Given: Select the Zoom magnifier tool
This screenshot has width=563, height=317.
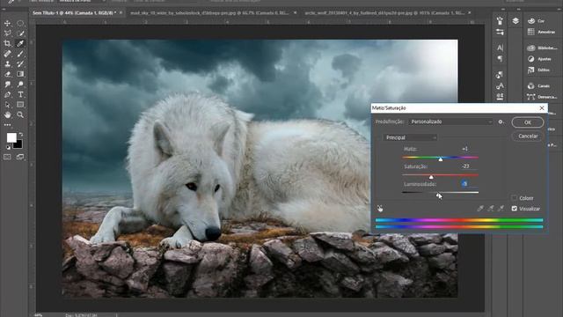Looking at the screenshot, I should (x=20, y=115).
